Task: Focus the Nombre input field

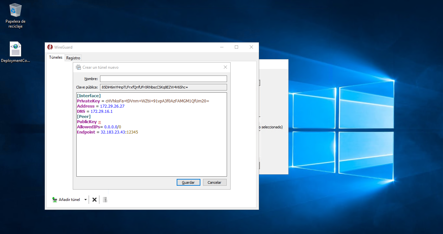Action: click(163, 79)
